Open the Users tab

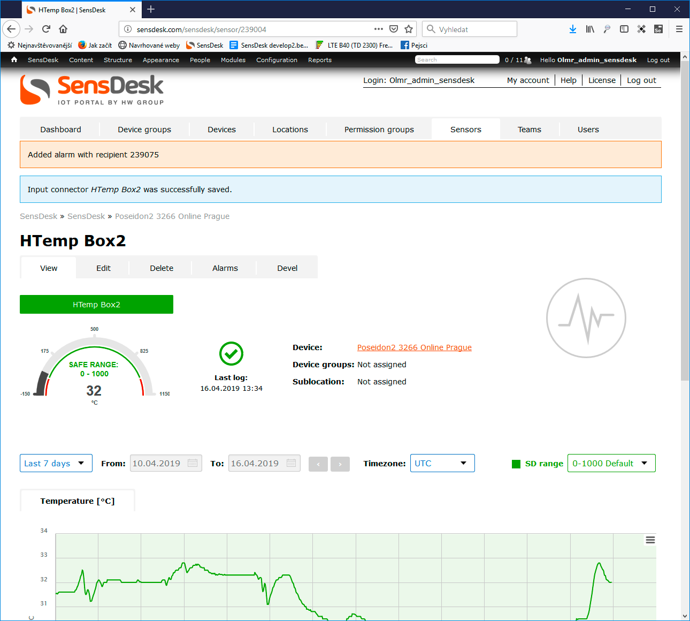coord(588,129)
